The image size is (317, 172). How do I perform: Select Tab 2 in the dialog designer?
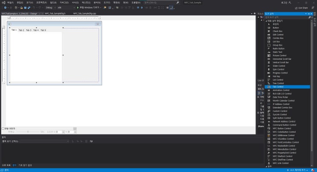pos(21,30)
